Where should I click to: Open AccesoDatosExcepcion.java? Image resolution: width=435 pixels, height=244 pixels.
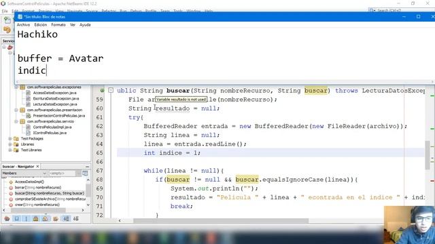pos(54,93)
